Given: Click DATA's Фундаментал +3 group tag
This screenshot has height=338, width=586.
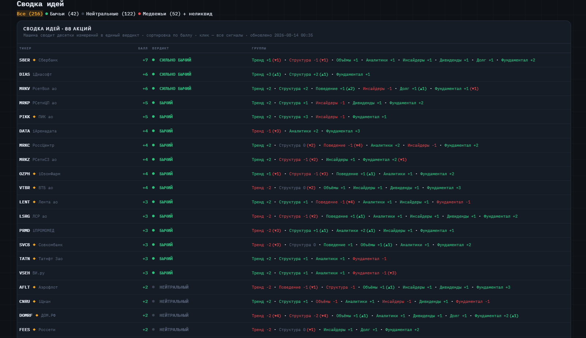Looking at the screenshot, I should coord(343,131).
